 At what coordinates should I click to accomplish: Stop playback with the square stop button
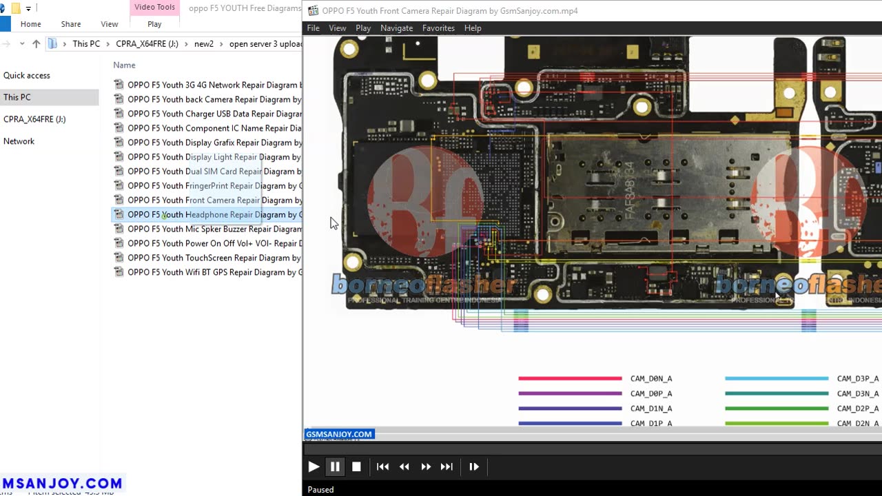pyautogui.click(x=356, y=466)
